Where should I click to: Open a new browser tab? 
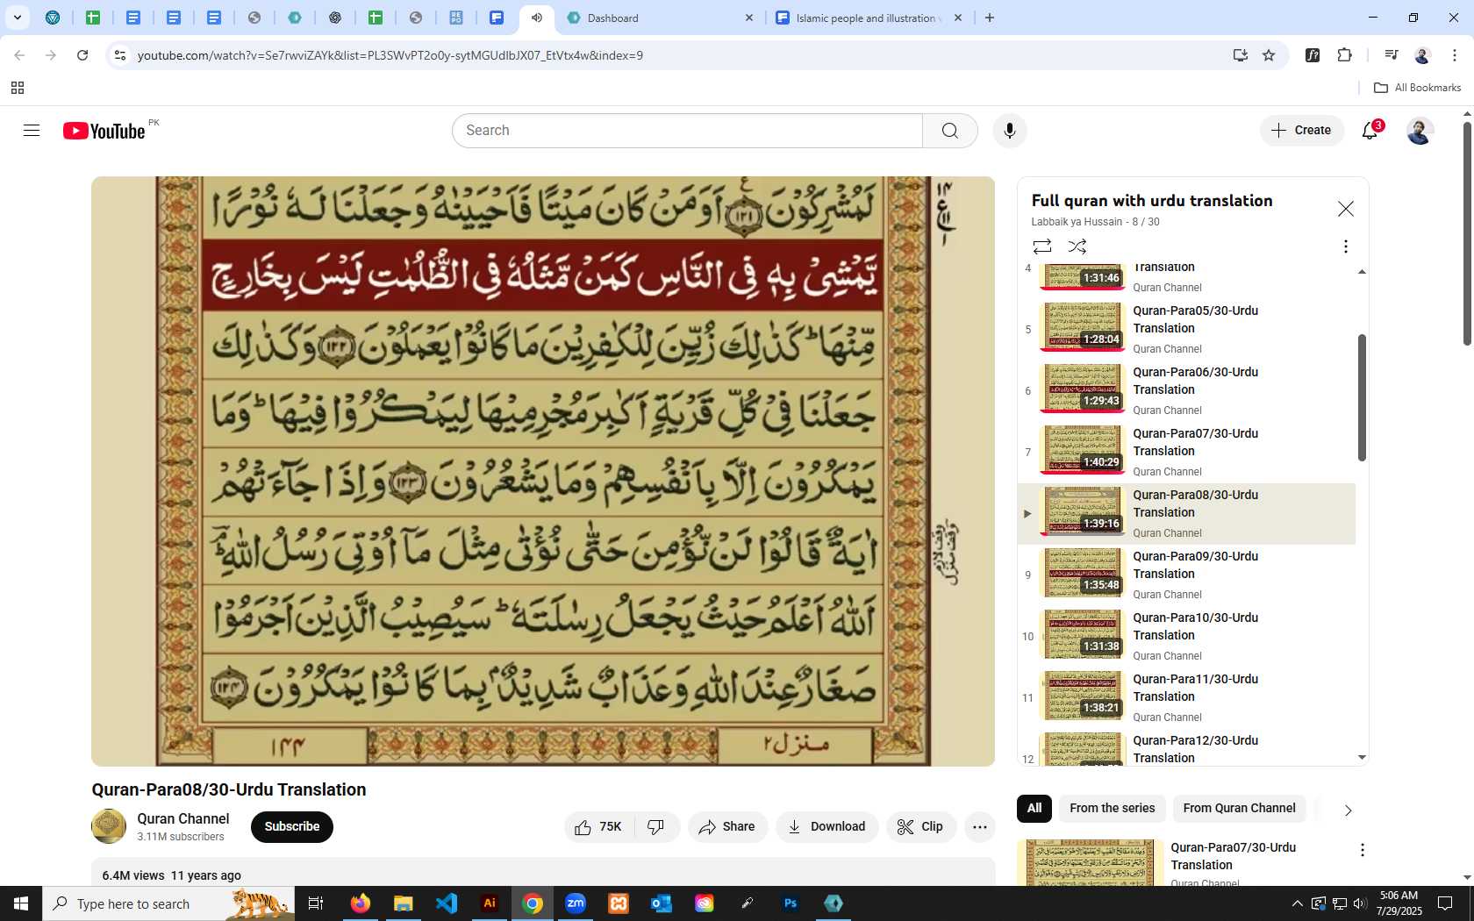990,18
